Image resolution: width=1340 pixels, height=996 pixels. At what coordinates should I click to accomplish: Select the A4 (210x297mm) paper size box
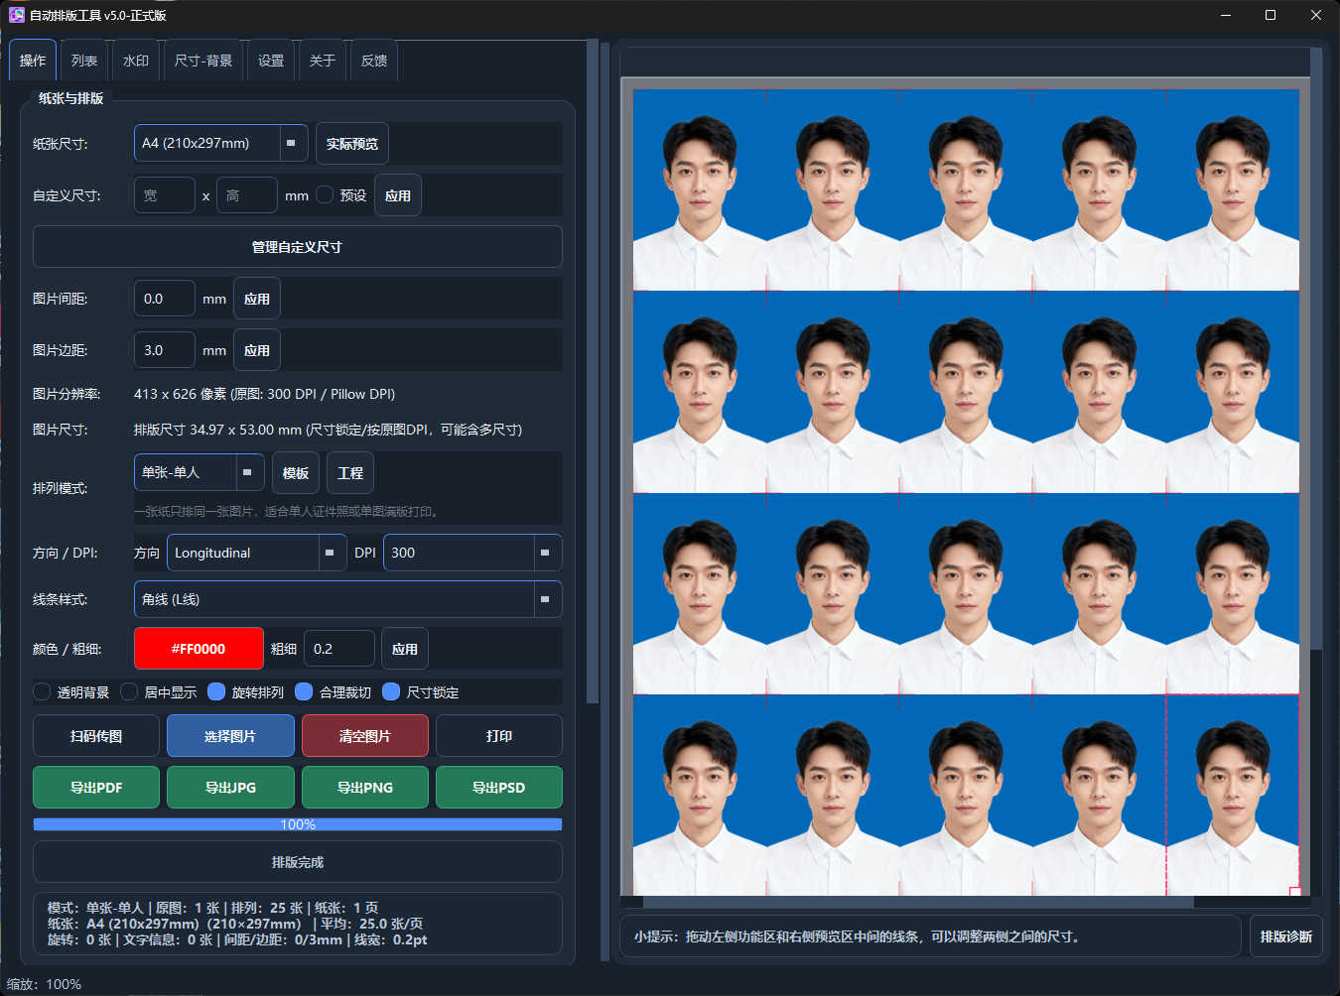[221, 143]
